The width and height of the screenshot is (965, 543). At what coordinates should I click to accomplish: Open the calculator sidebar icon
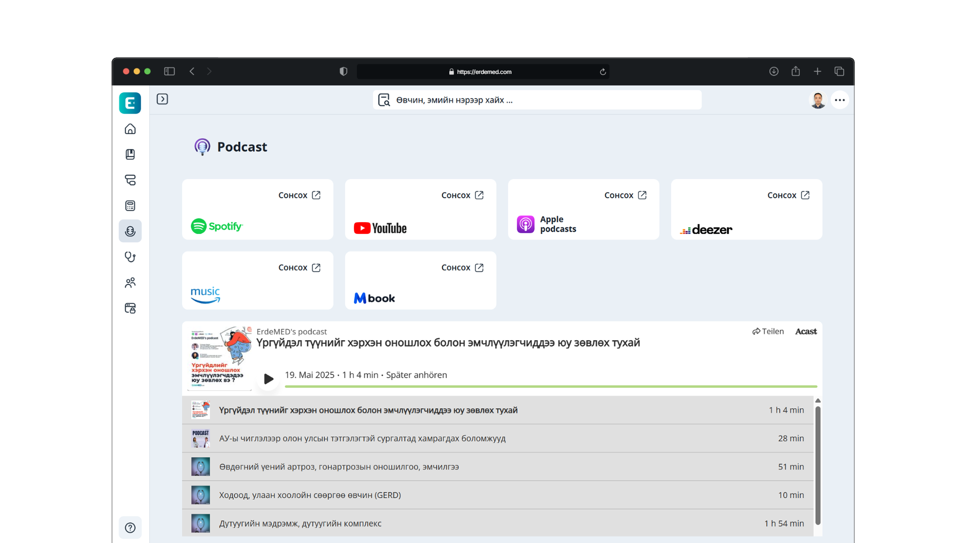130,206
